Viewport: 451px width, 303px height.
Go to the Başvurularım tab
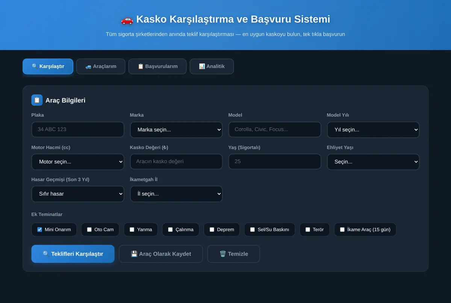click(x=157, y=66)
